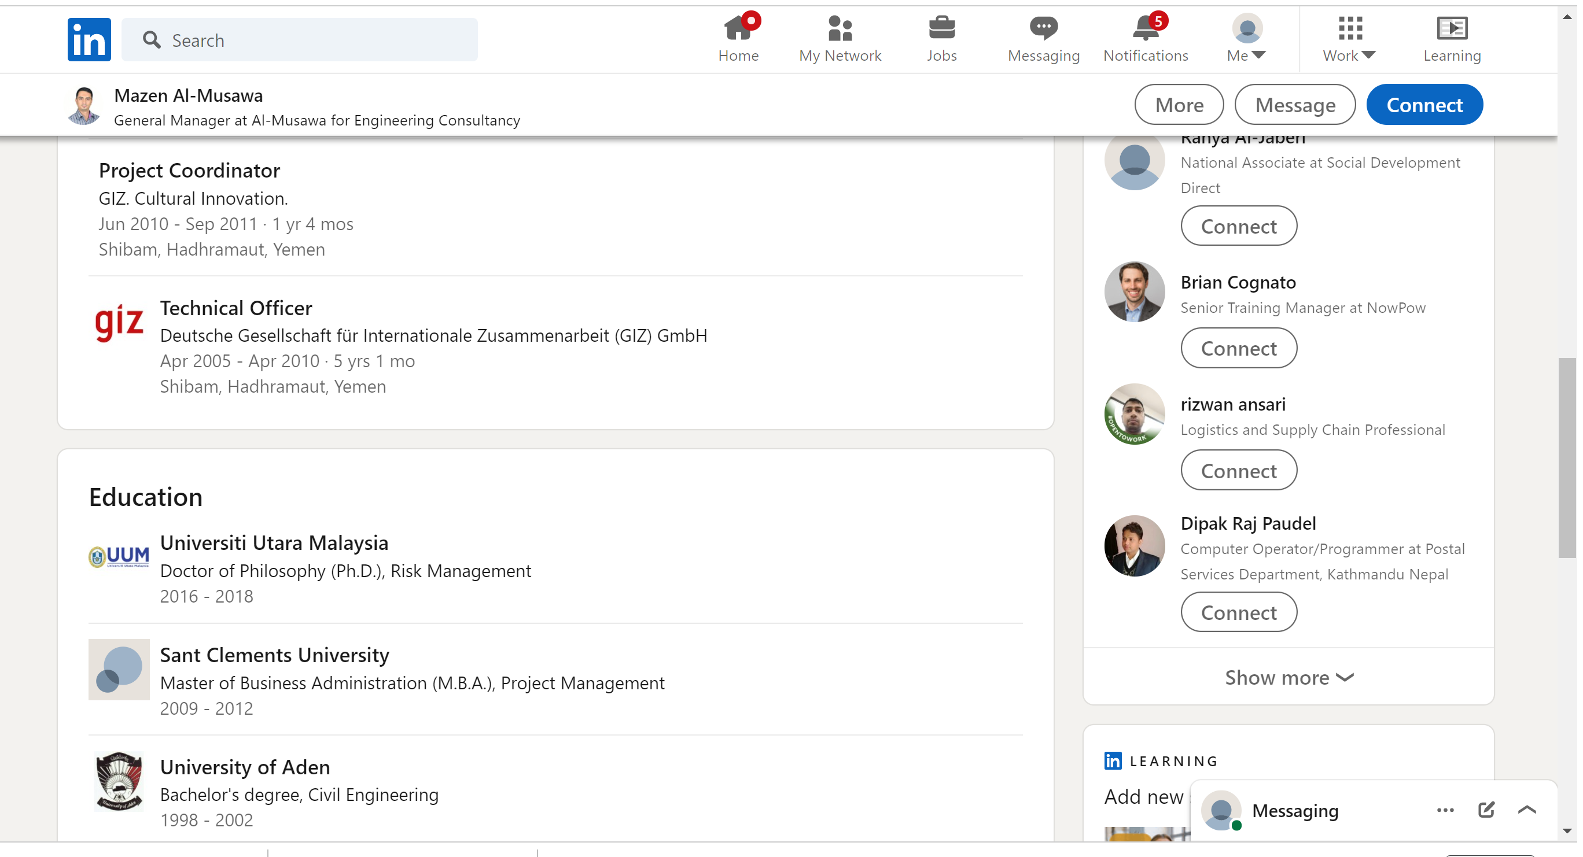Click compose new message icon
The height and width of the screenshot is (857, 1583).
pyautogui.click(x=1486, y=810)
